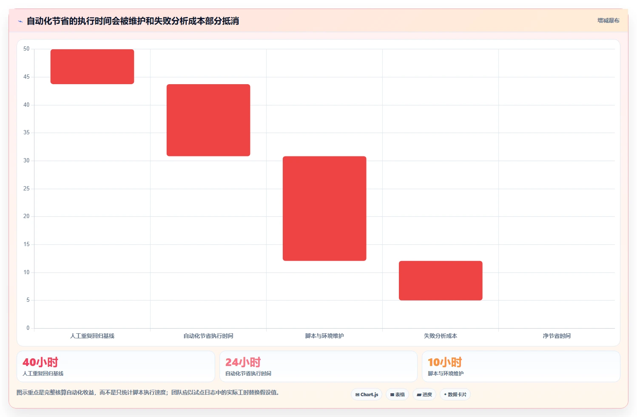
Task: Click the 人工重复回归基线 axis label
Action: point(92,336)
